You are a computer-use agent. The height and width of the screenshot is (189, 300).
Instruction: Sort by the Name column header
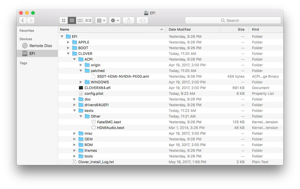tap(112, 29)
